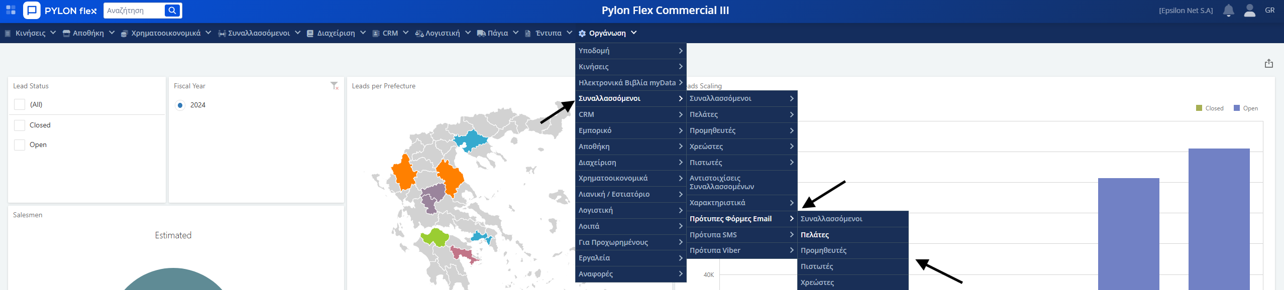This screenshot has width=1284, height=290.
Task: Click the search magnifier button
Action: [172, 11]
